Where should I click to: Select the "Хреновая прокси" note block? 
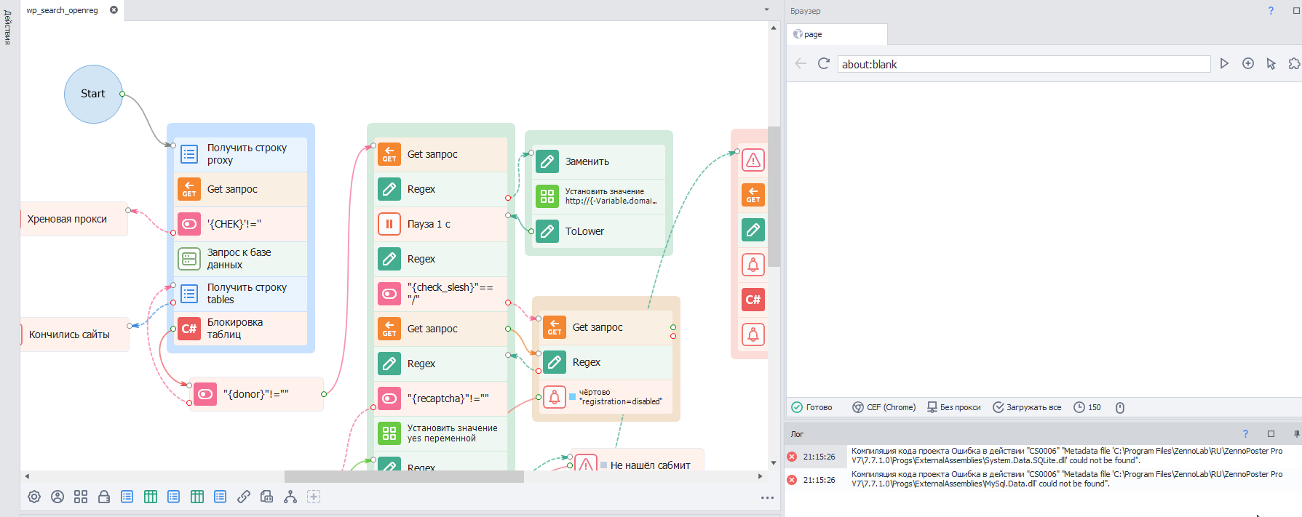(x=68, y=219)
